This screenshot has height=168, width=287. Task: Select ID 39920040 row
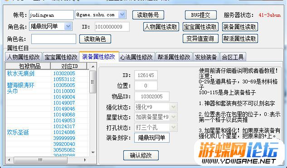[x=64, y=144]
